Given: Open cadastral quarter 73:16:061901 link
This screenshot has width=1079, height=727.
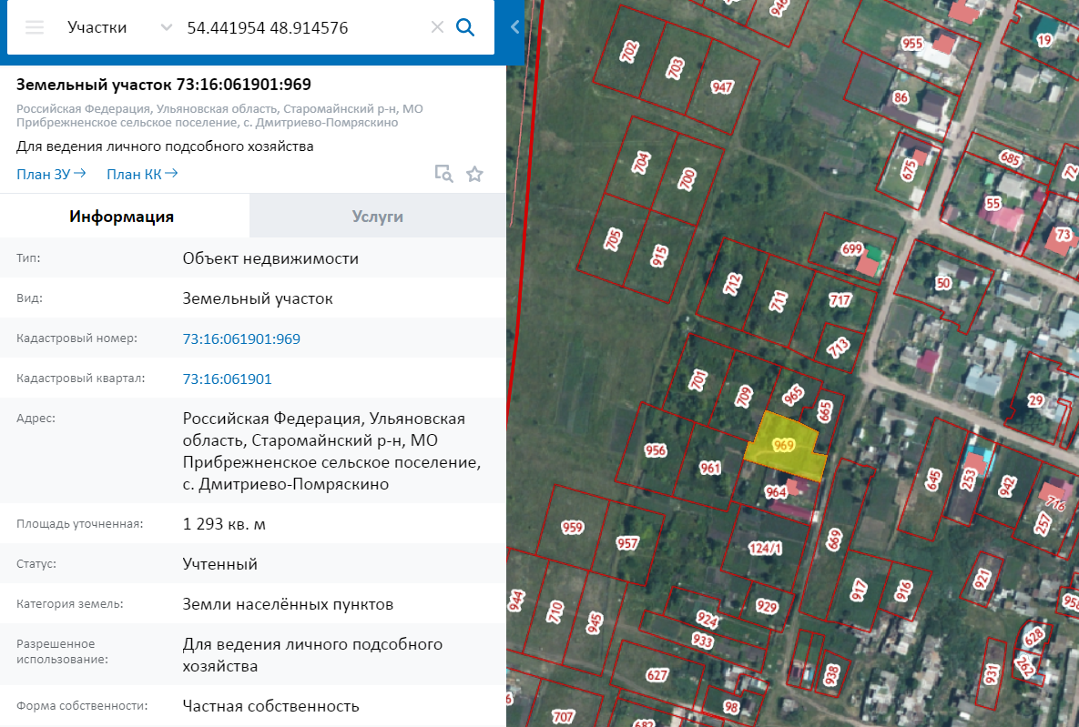Looking at the screenshot, I should [x=227, y=379].
